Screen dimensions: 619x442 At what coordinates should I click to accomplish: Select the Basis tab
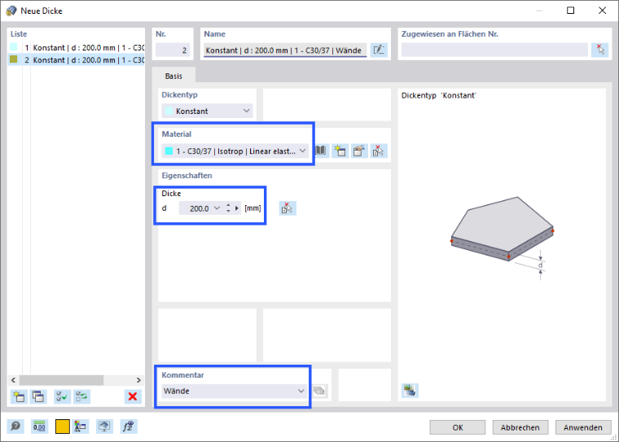coord(173,76)
